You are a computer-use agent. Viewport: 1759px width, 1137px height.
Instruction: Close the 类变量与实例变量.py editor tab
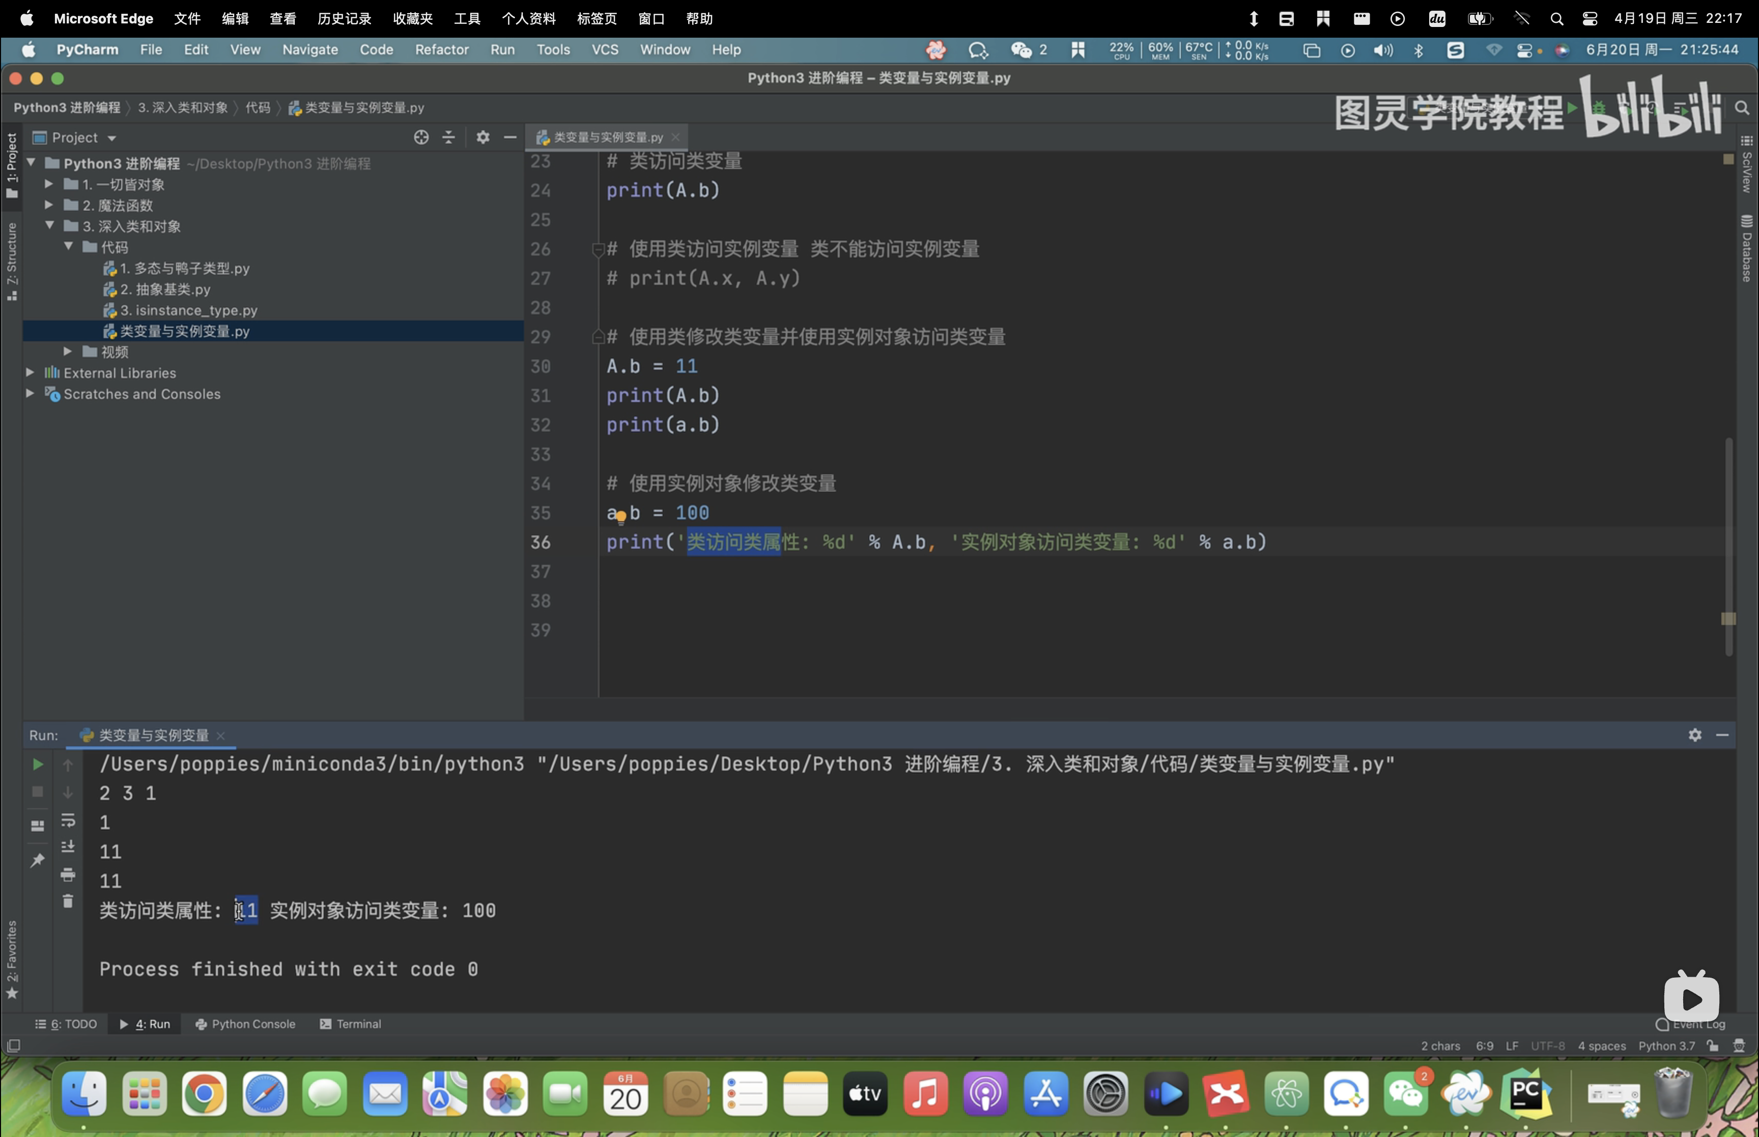pyautogui.click(x=675, y=137)
